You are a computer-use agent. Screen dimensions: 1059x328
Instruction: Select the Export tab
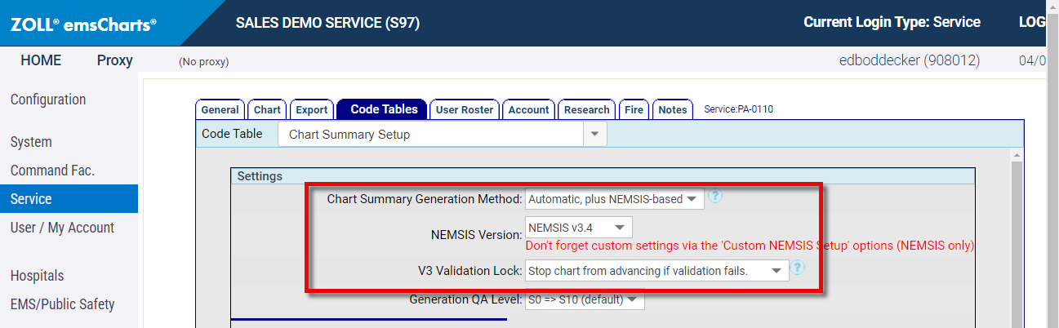[311, 110]
